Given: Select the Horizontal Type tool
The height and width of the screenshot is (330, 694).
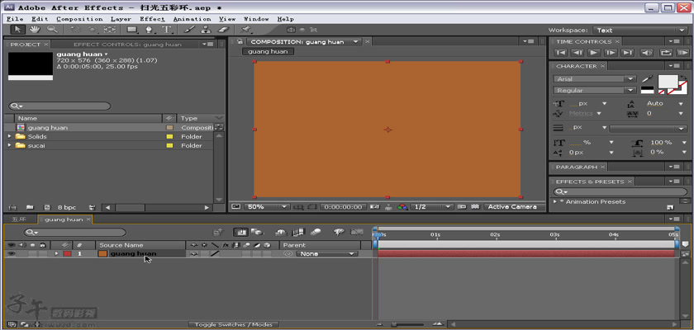Looking at the screenshot, I should pos(166,30).
